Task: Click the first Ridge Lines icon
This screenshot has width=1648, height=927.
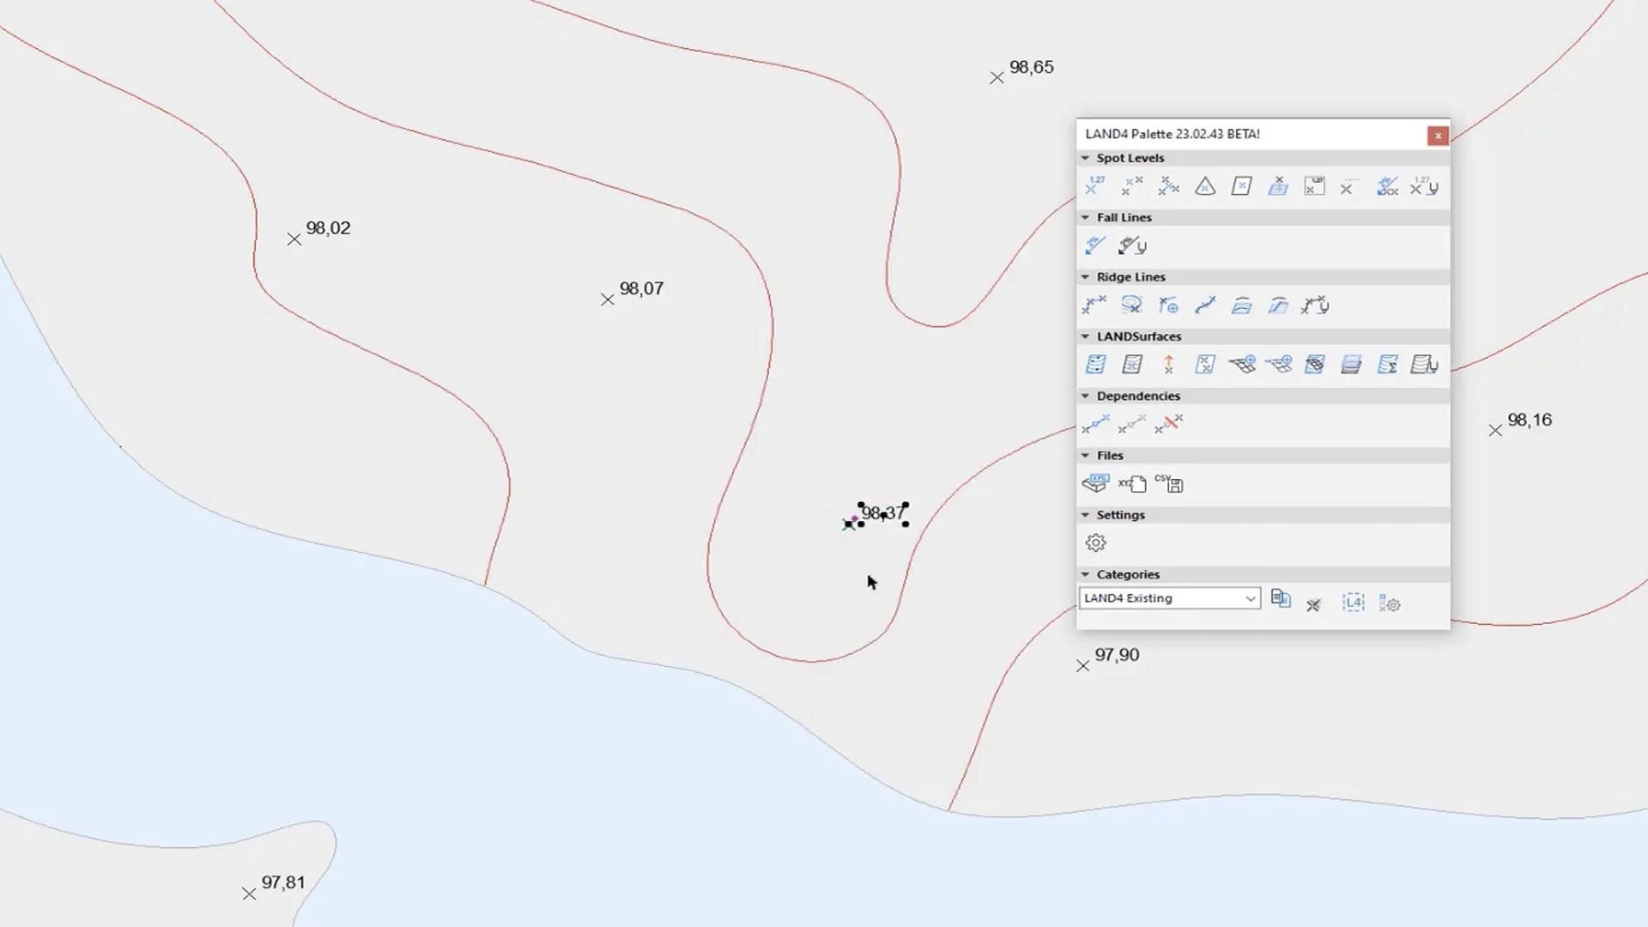Action: coord(1095,306)
